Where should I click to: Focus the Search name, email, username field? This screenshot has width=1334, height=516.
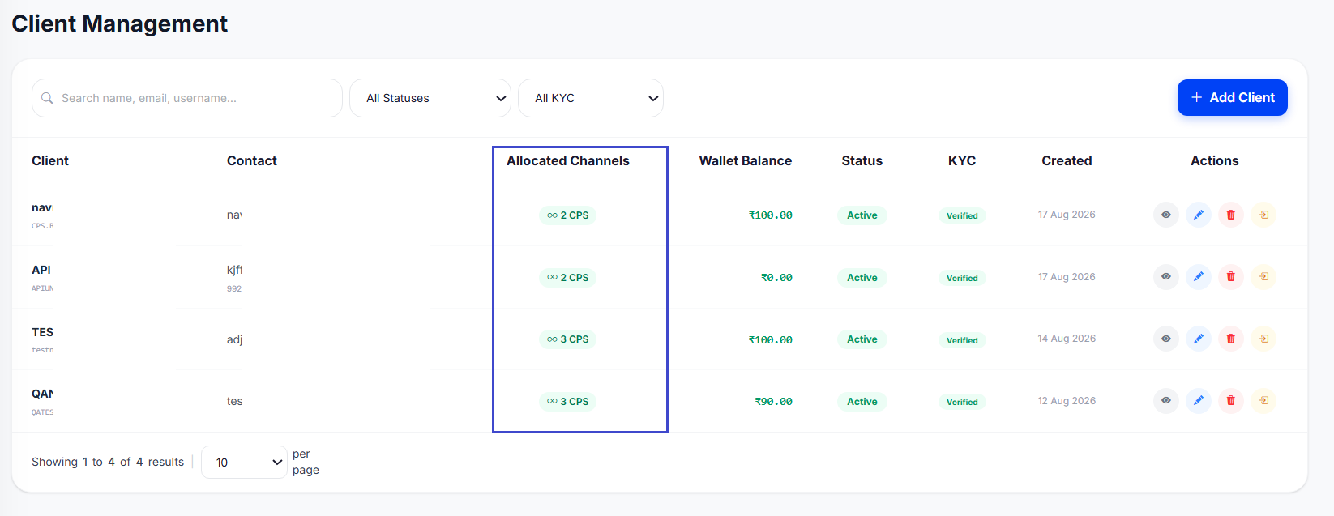187,98
